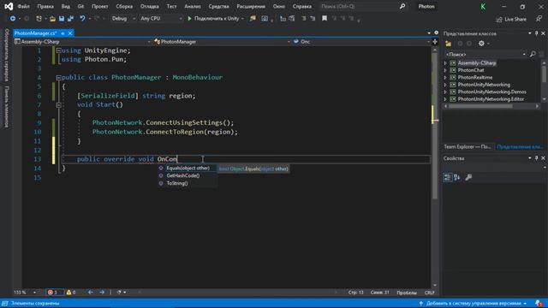The width and height of the screenshot is (548, 308).
Task: Click the Property Pages wrench icon
Action: (468, 177)
